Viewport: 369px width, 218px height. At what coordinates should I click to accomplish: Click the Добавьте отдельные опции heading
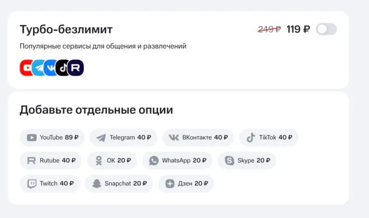pyautogui.click(x=96, y=110)
